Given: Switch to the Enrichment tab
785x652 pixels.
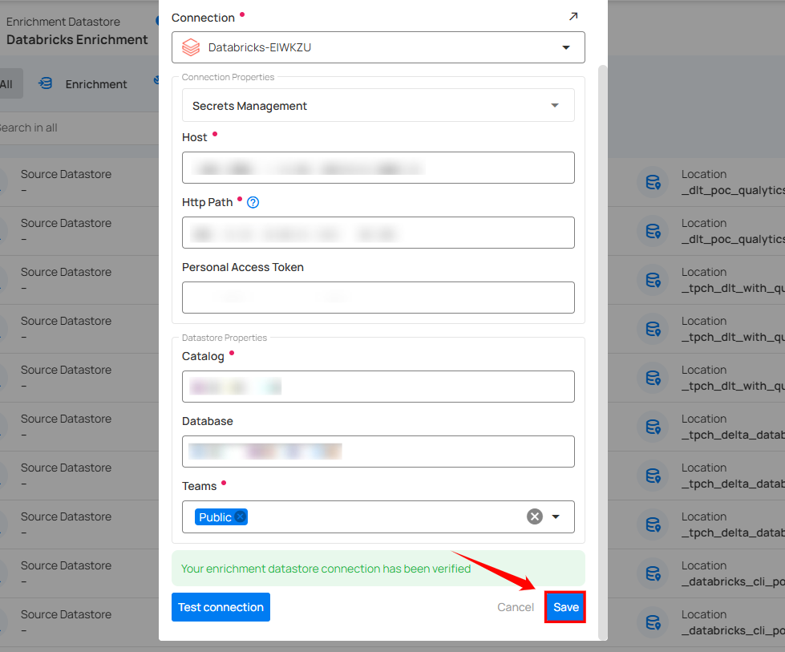Looking at the screenshot, I should click(x=83, y=83).
